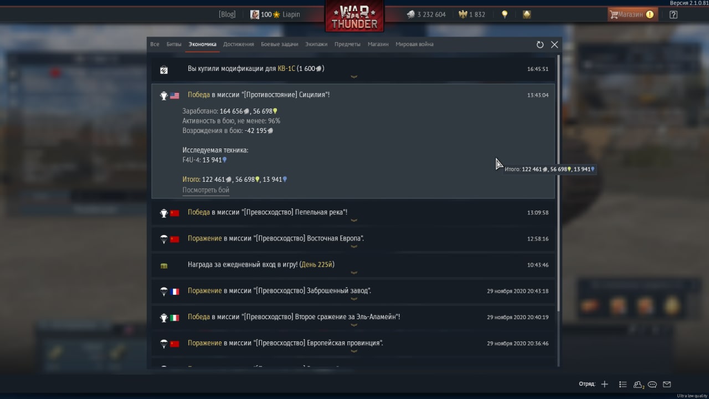Expand the КВ-1С modification purchase entry
The width and height of the screenshot is (709, 399).
[353, 69]
